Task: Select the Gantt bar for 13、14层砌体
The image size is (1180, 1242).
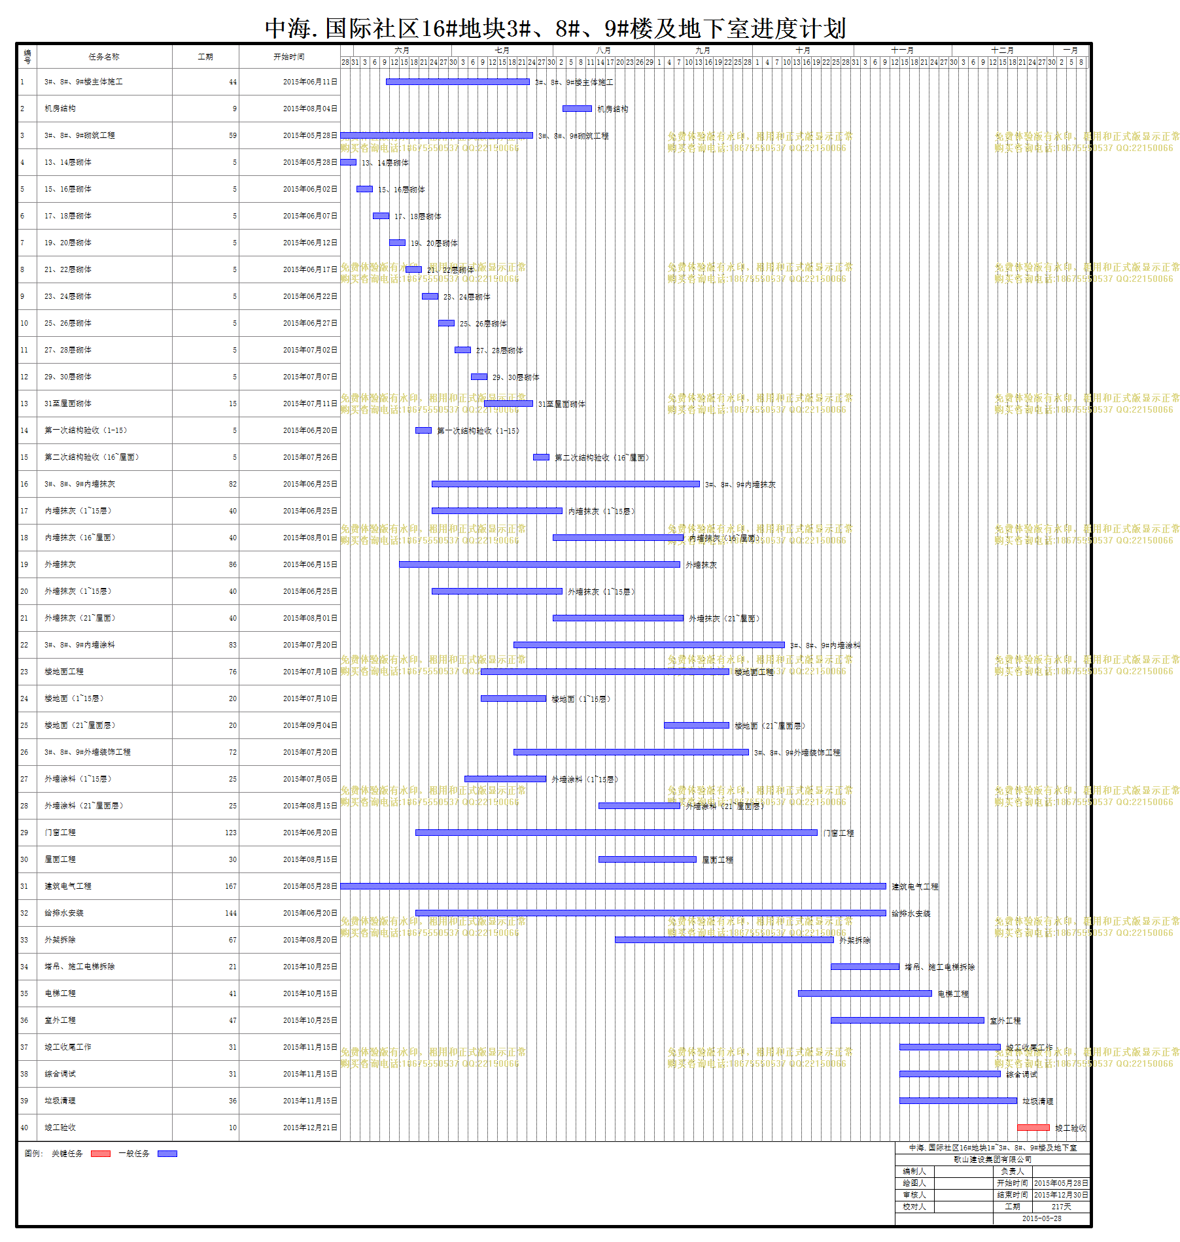Action: [x=349, y=162]
